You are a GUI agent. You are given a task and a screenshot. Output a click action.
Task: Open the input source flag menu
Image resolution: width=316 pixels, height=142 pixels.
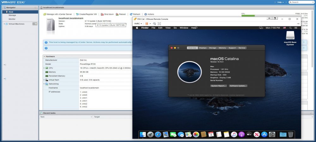tap(284, 28)
